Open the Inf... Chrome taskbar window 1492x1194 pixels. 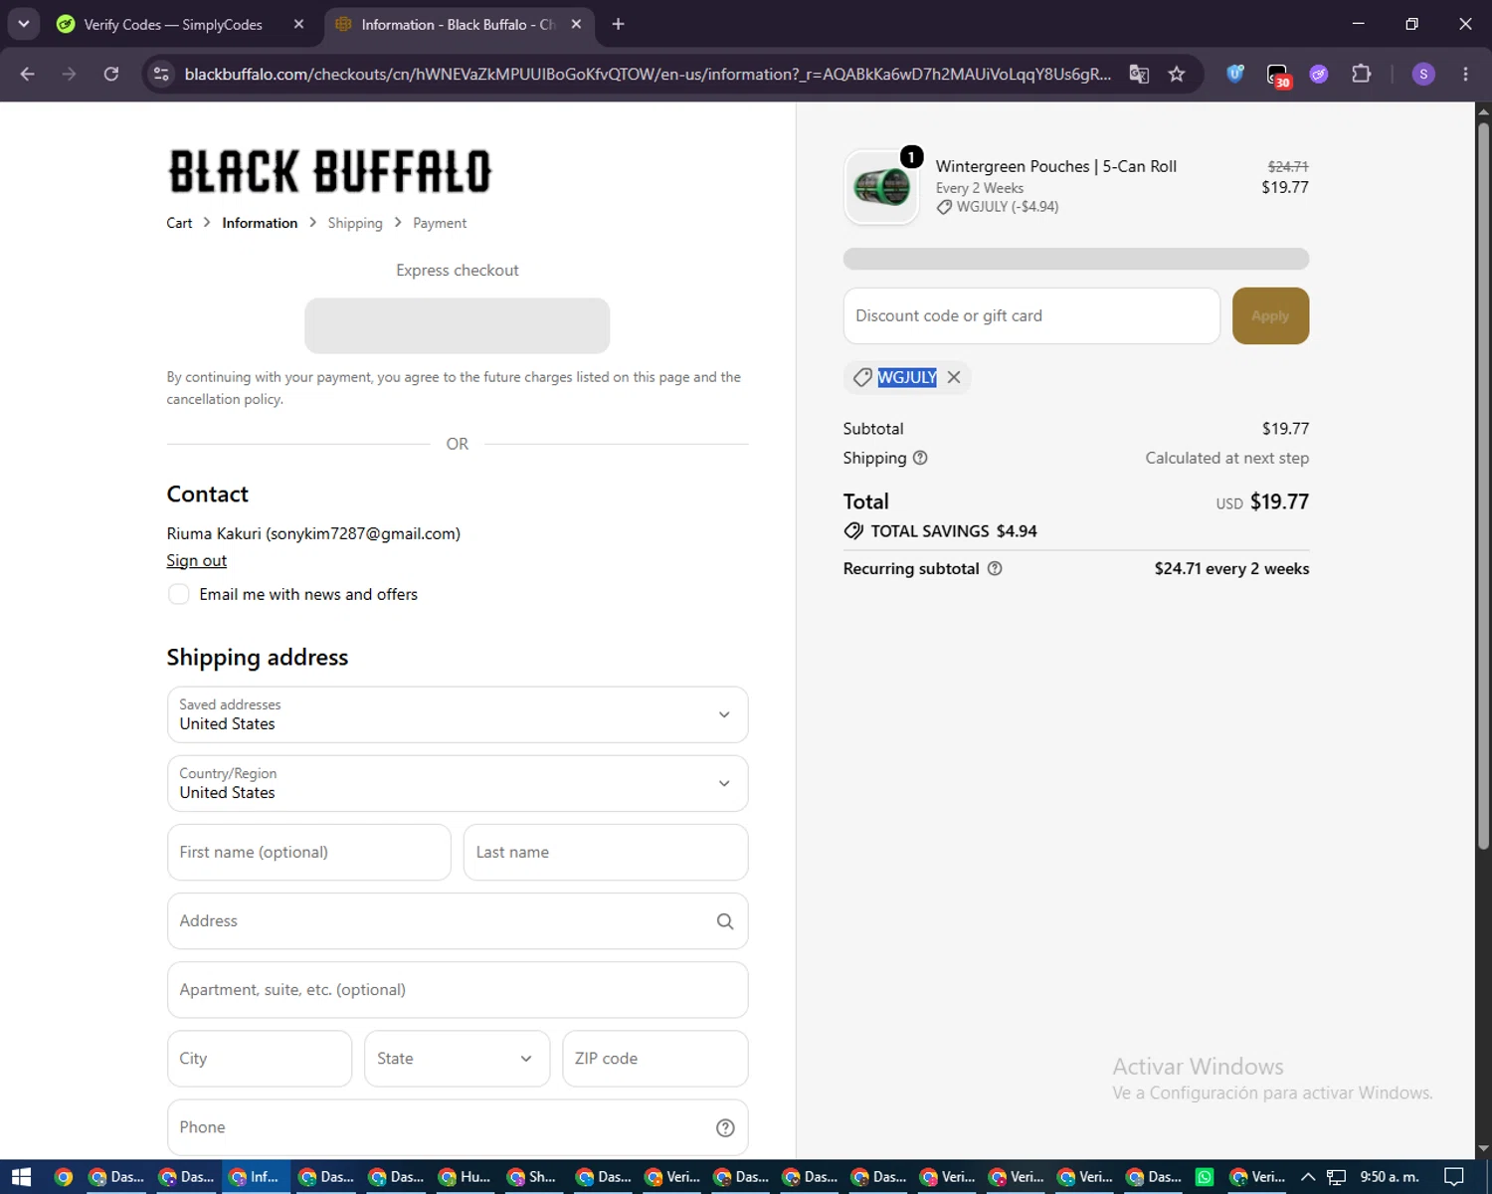[255, 1177]
